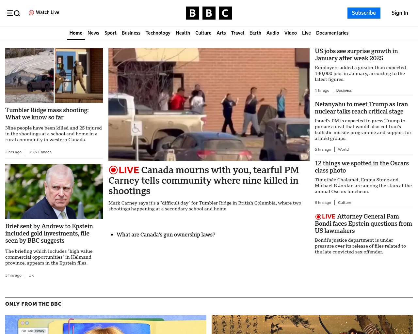Open the Tumbler Ridge mass shooting headline
The width and height of the screenshot is (418, 334).
pyautogui.click(x=47, y=114)
